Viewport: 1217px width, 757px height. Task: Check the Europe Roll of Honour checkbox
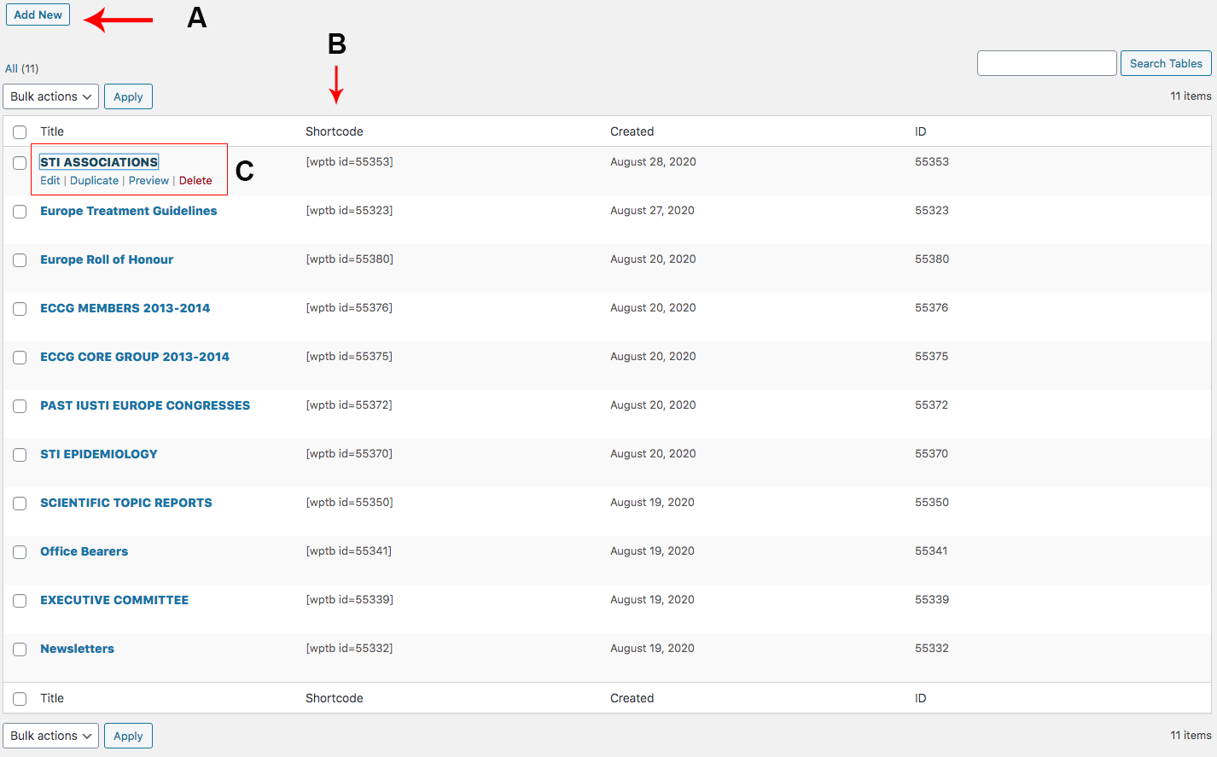[x=20, y=259]
